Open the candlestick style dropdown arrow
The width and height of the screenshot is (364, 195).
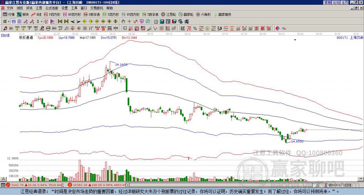click(x=42, y=21)
